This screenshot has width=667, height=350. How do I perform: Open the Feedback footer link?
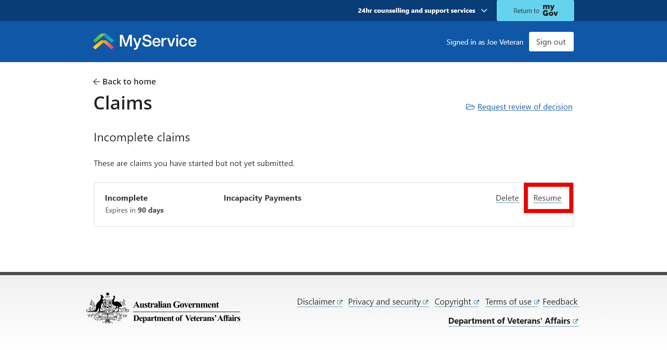(560, 302)
